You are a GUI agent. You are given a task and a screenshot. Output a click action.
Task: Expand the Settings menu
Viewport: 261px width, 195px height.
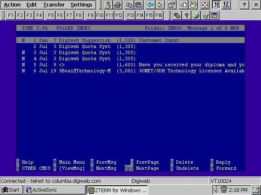(x=81, y=5)
